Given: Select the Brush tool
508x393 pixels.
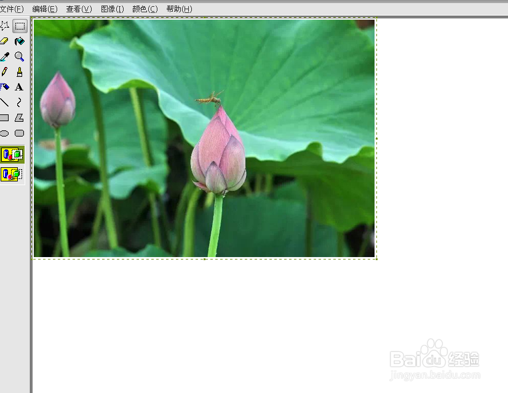Looking at the screenshot, I should pyautogui.click(x=20, y=72).
